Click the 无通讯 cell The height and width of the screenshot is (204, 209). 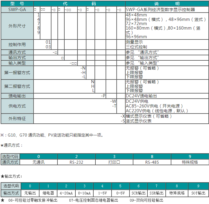coord(39,162)
